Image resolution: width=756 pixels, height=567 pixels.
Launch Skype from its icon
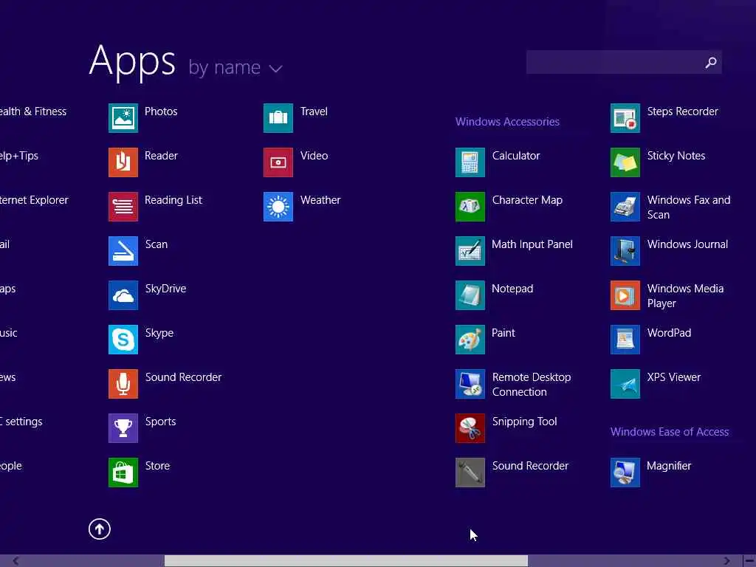tap(123, 340)
